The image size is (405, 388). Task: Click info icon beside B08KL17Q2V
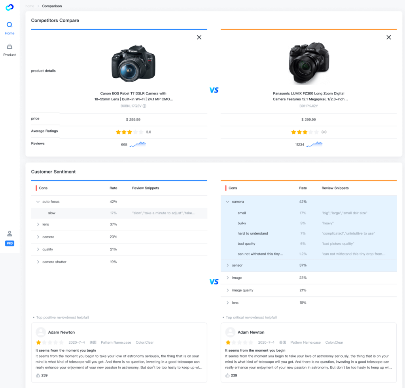pyautogui.click(x=144, y=106)
